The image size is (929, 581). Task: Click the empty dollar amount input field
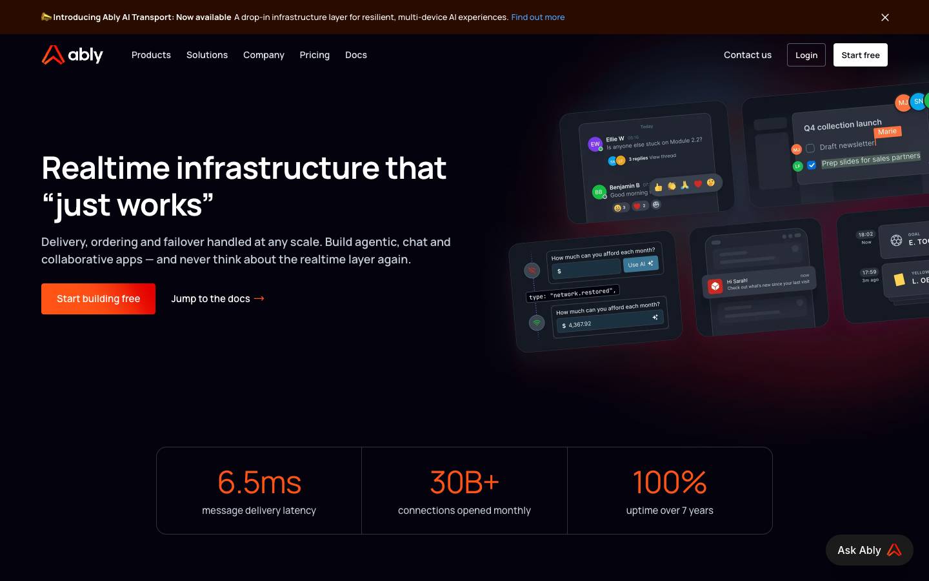587,270
